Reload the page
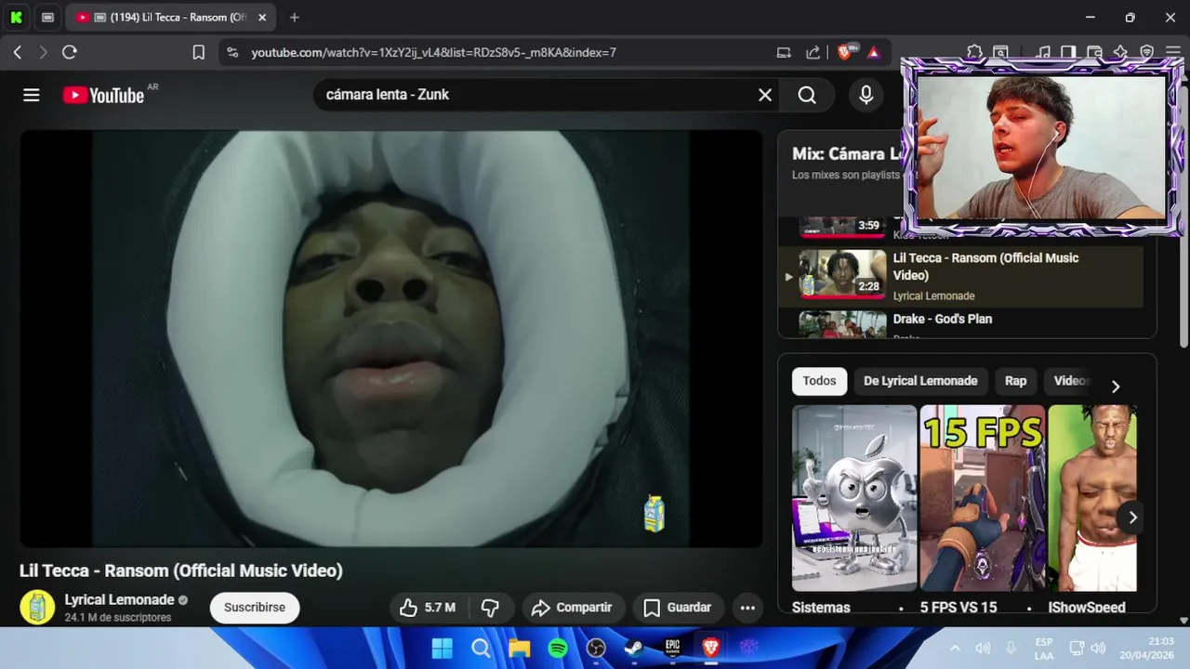 click(x=69, y=52)
